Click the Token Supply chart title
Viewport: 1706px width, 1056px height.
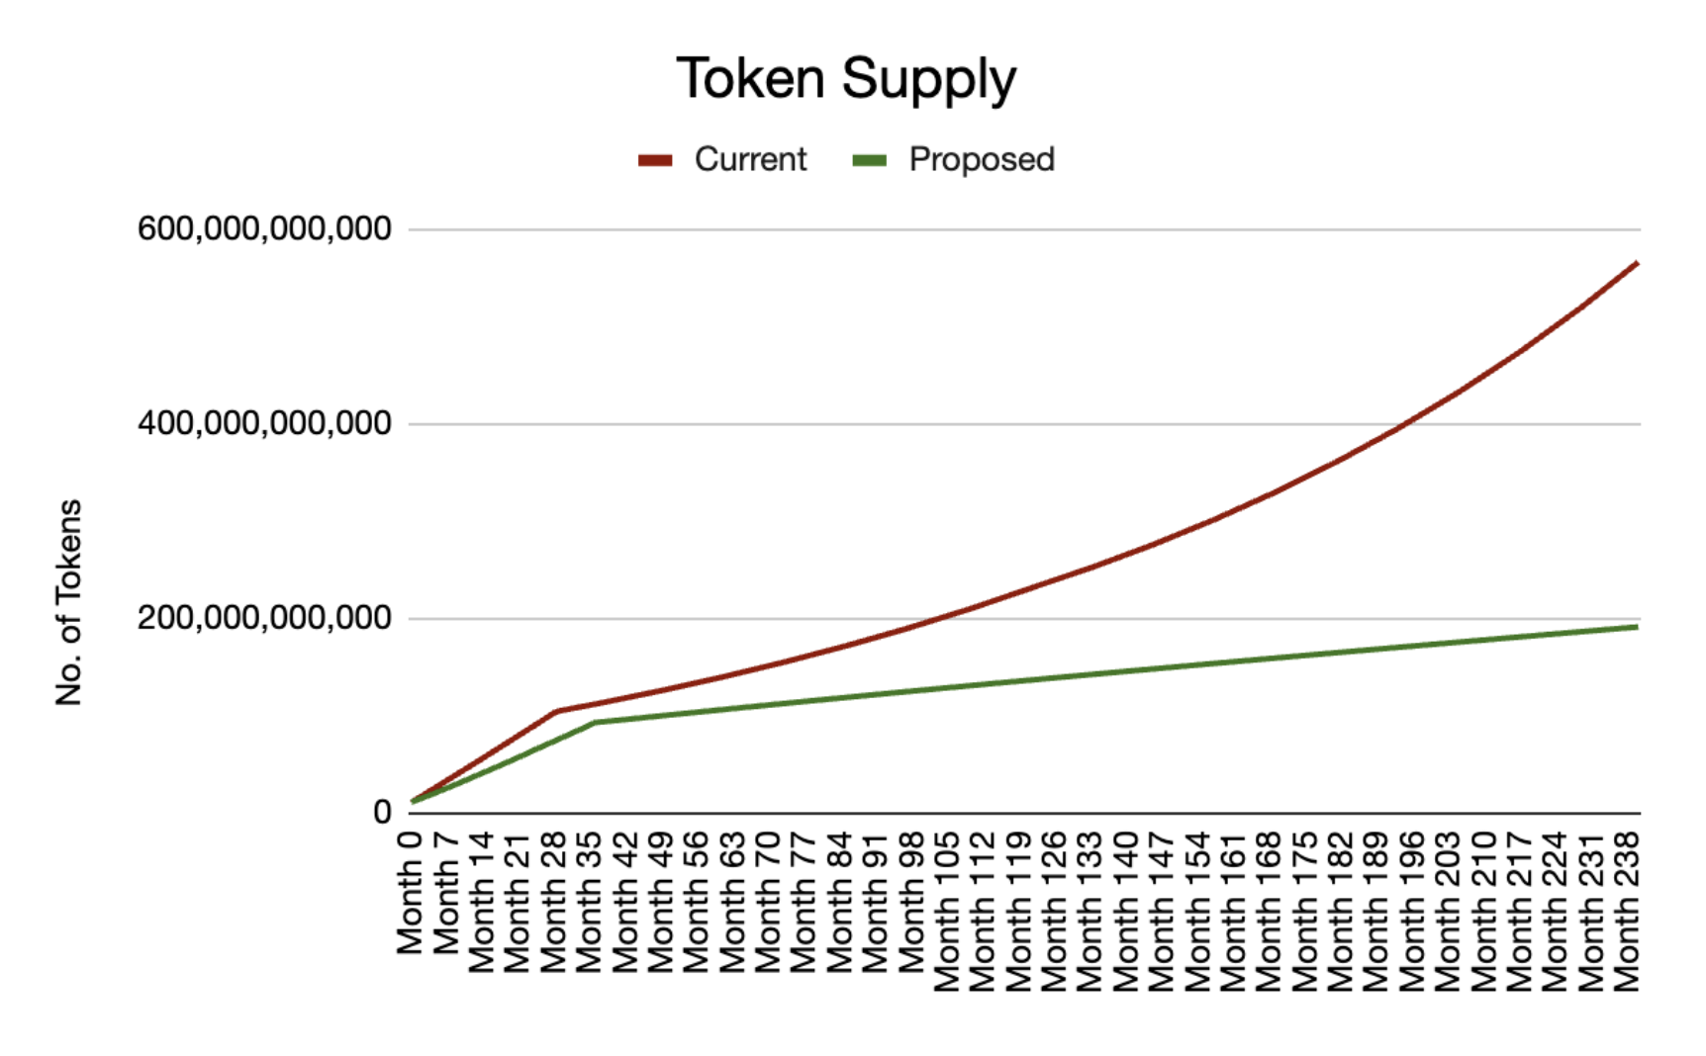point(846,79)
